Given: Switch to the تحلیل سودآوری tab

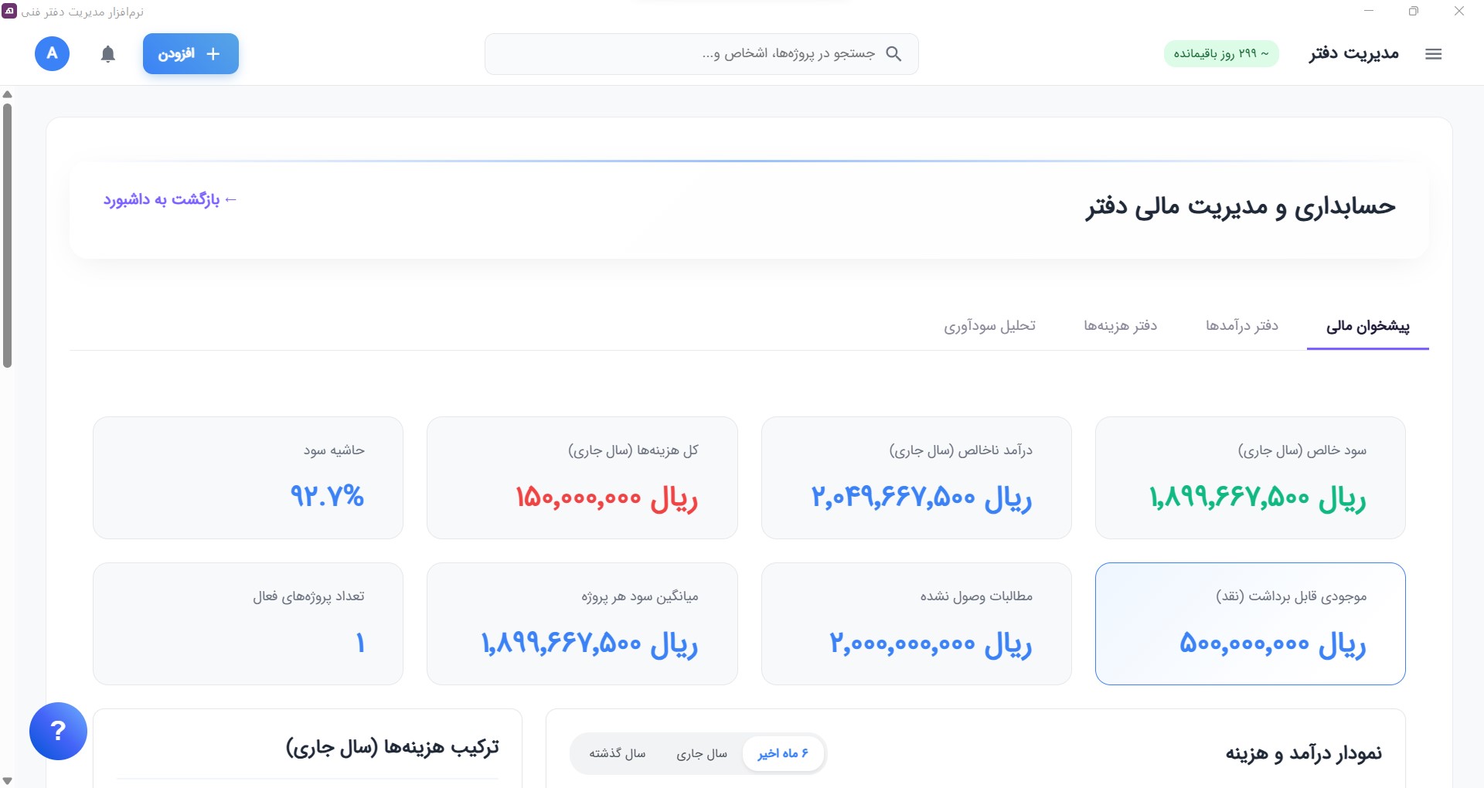Looking at the screenshot, I should (x=992, y=326).
